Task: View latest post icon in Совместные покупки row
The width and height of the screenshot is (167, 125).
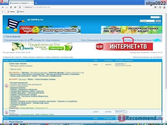Action: click(125, 64)
